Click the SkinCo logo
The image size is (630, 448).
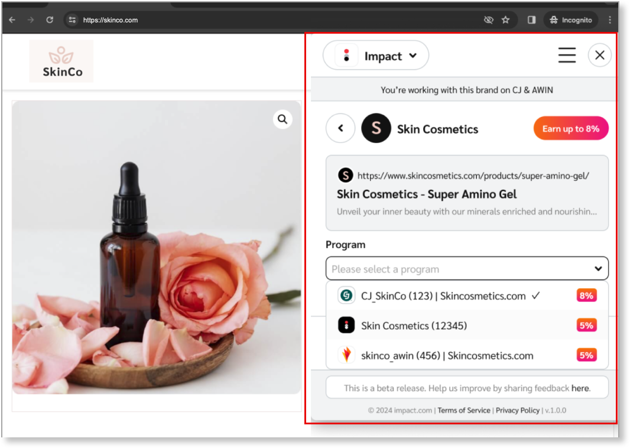point(61,61)
